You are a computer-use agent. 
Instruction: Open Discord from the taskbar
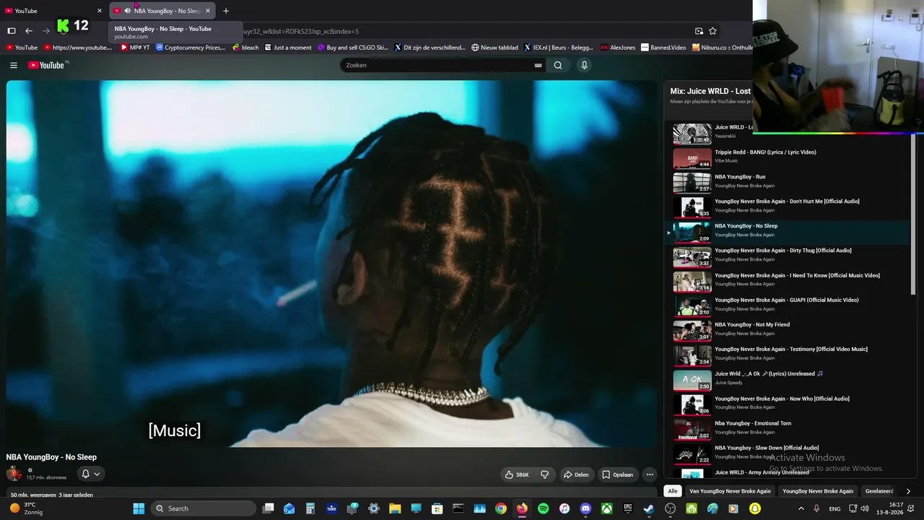coord(585,508)
